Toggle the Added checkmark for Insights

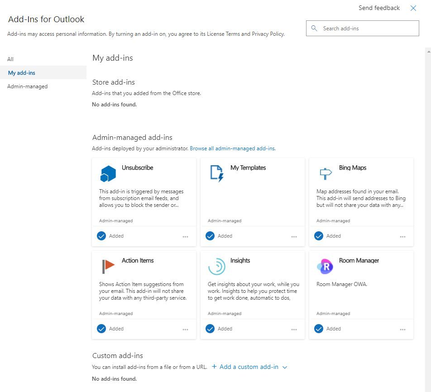(x=210, y=329)
